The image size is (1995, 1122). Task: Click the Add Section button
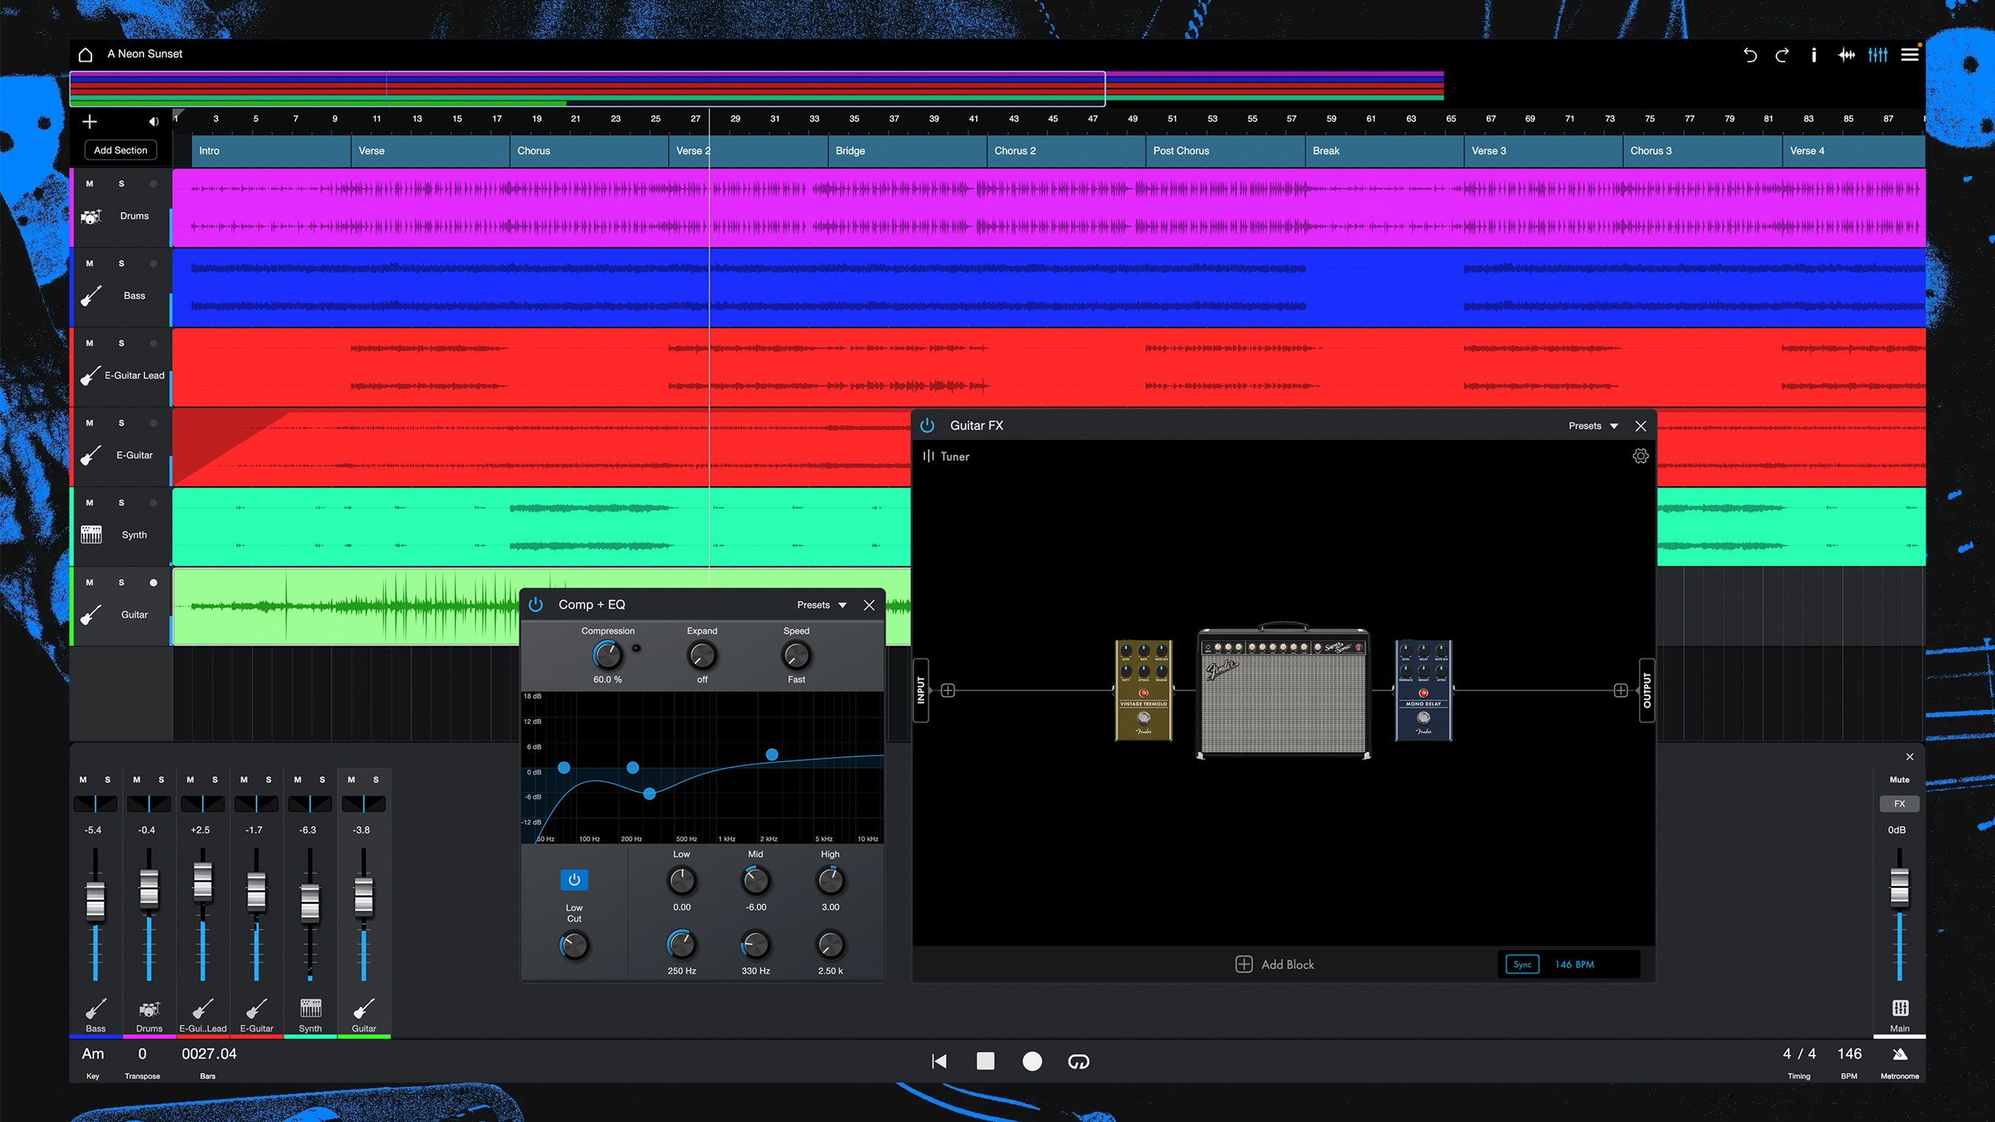point(121,150)
